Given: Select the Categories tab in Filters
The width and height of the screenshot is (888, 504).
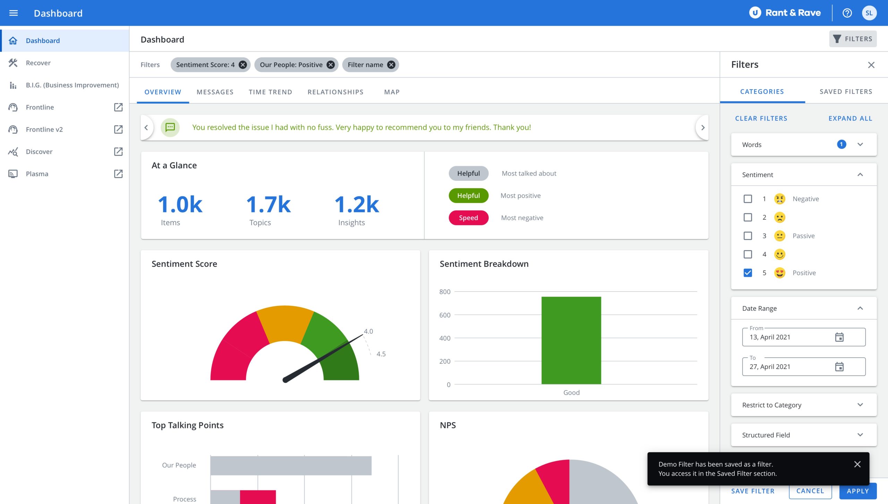Looking at the screenshot, I should (x=762, y=92).
